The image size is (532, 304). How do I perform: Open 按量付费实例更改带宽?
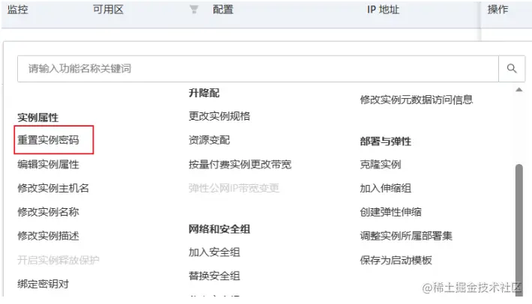click(240, 165)
